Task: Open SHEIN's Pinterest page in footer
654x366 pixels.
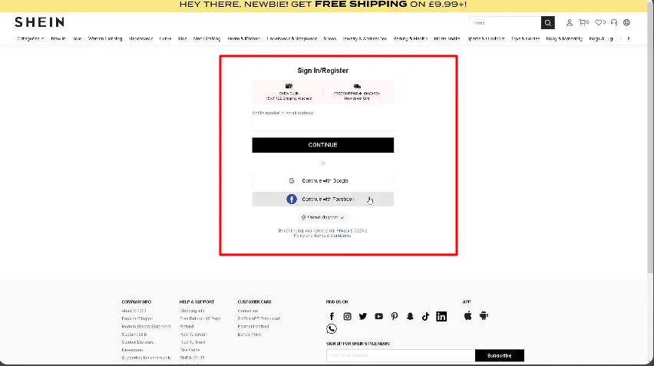Action: [x=394, y=316]
